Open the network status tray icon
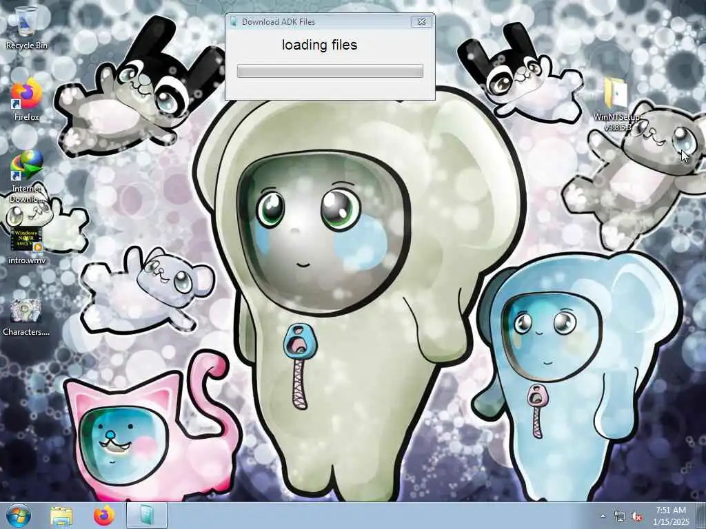 pyautogui.click(x=620, y=517)
